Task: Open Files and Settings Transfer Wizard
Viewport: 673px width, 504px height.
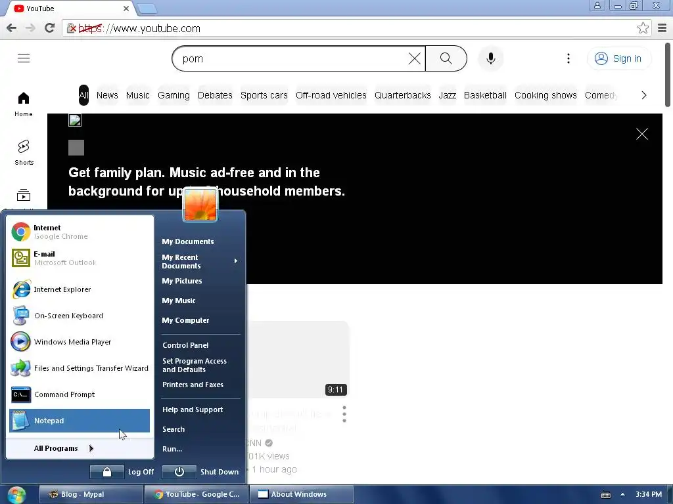Action: (80, 368)
